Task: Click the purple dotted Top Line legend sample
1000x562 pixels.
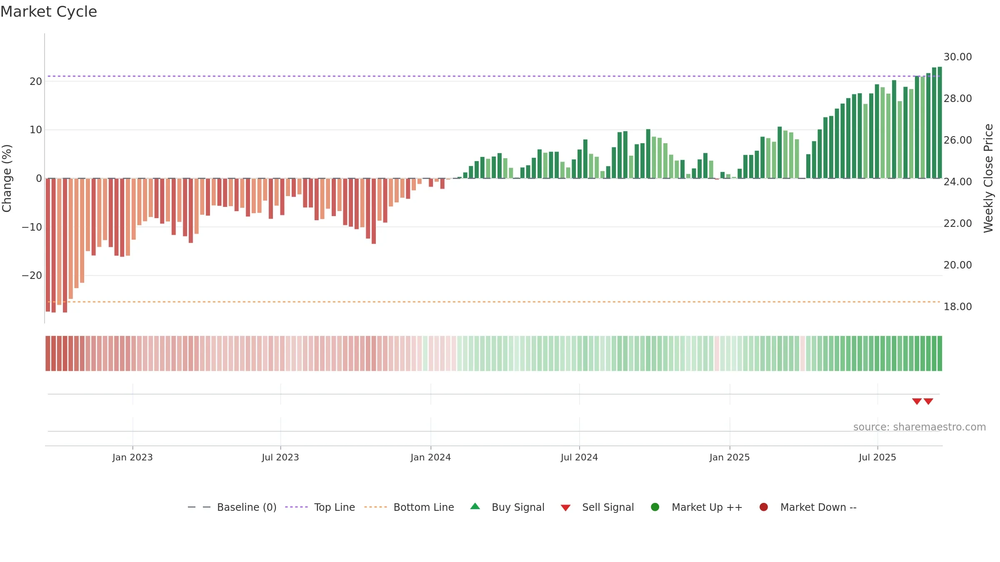Action: (296, 507)
